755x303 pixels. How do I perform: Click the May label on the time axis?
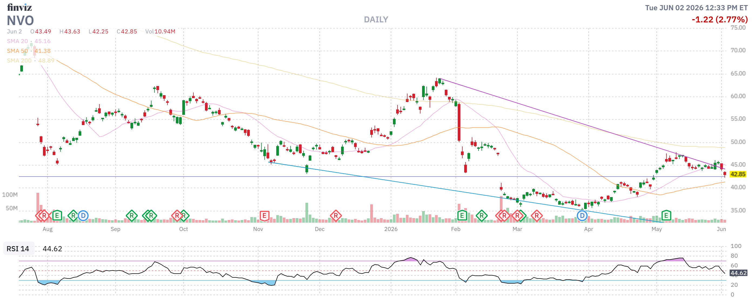click(656, 229)
